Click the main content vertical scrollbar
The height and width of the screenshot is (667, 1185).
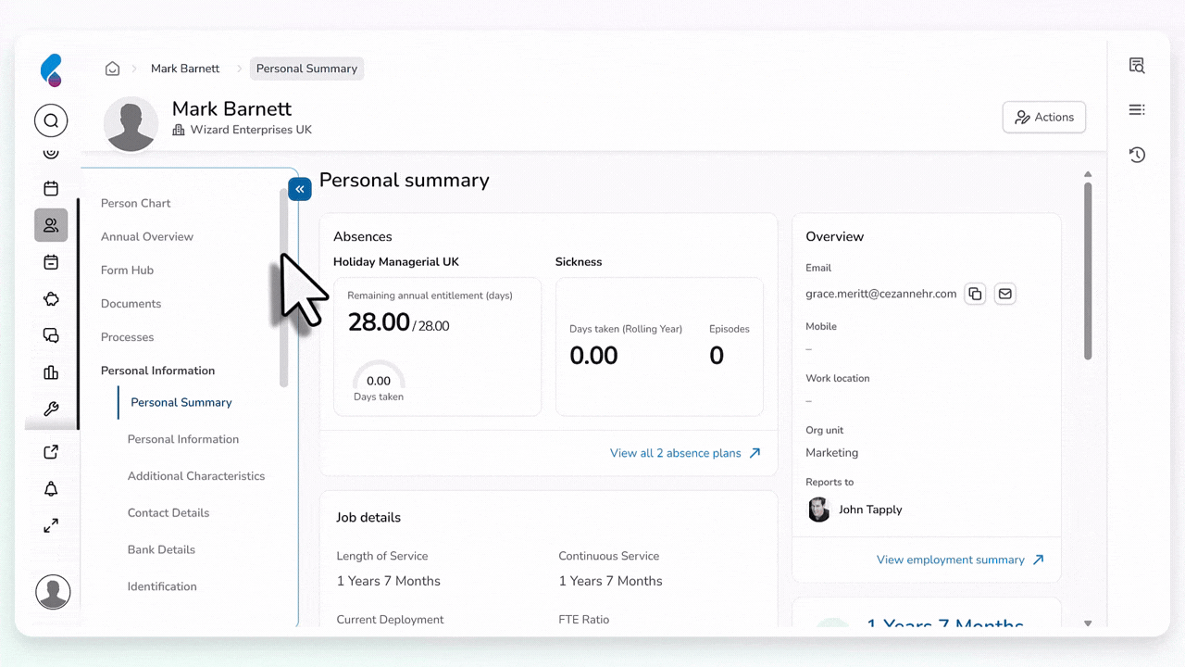pos(1088,271)
